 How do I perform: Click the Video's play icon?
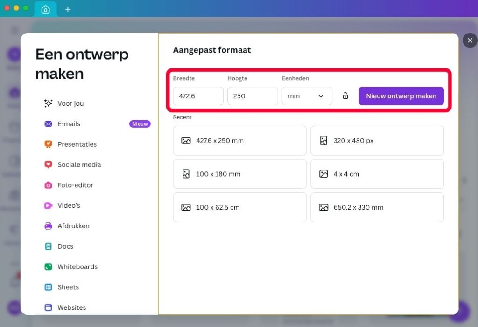[x=48, y=205]
